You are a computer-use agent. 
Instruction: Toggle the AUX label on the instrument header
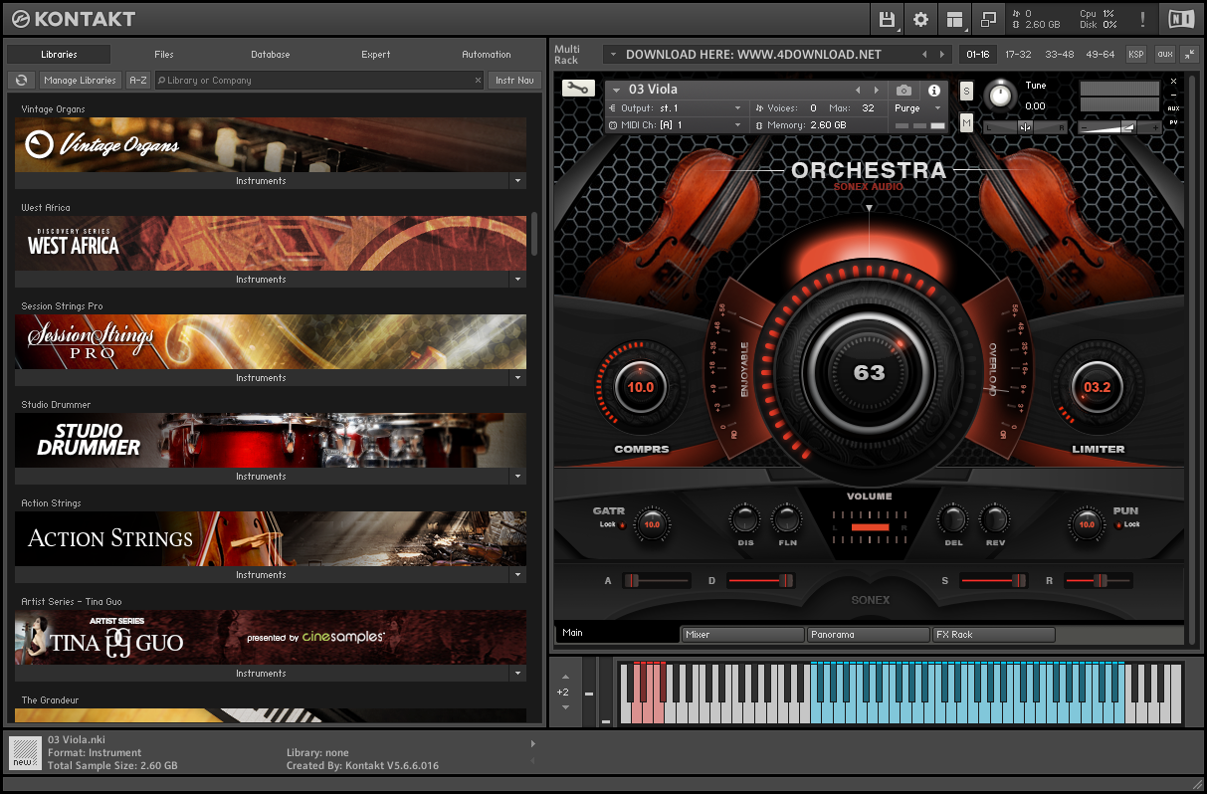(1174, 107)
